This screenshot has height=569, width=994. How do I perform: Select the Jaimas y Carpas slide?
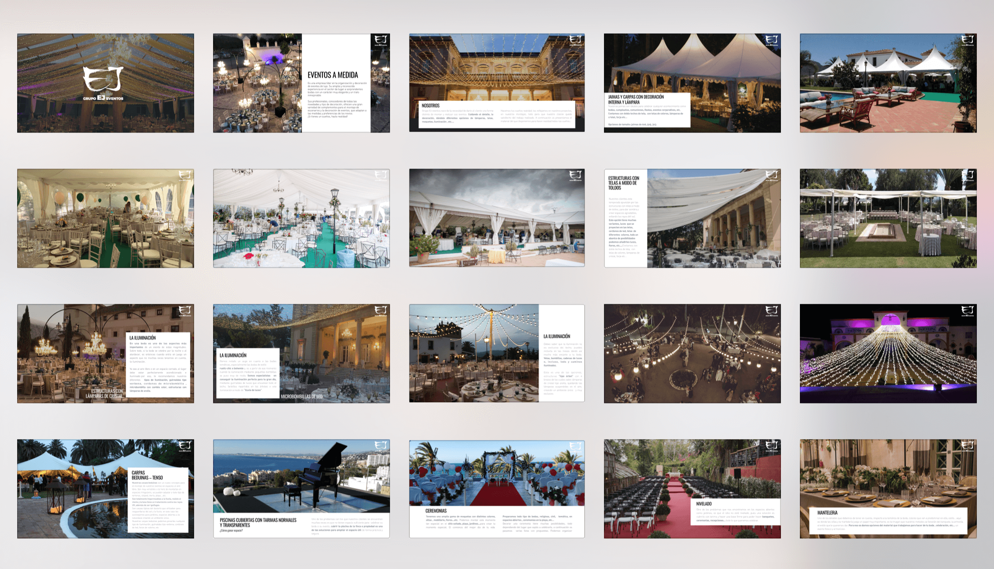click(692, 83)
